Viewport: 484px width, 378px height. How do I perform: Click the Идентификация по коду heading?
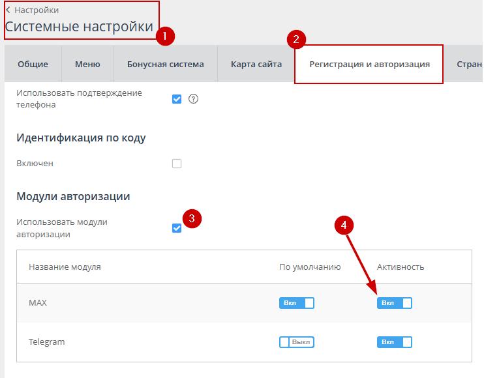coord(81,138)
